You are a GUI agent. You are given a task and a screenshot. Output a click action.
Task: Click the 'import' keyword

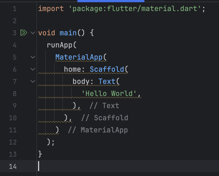tap(51, 9)
